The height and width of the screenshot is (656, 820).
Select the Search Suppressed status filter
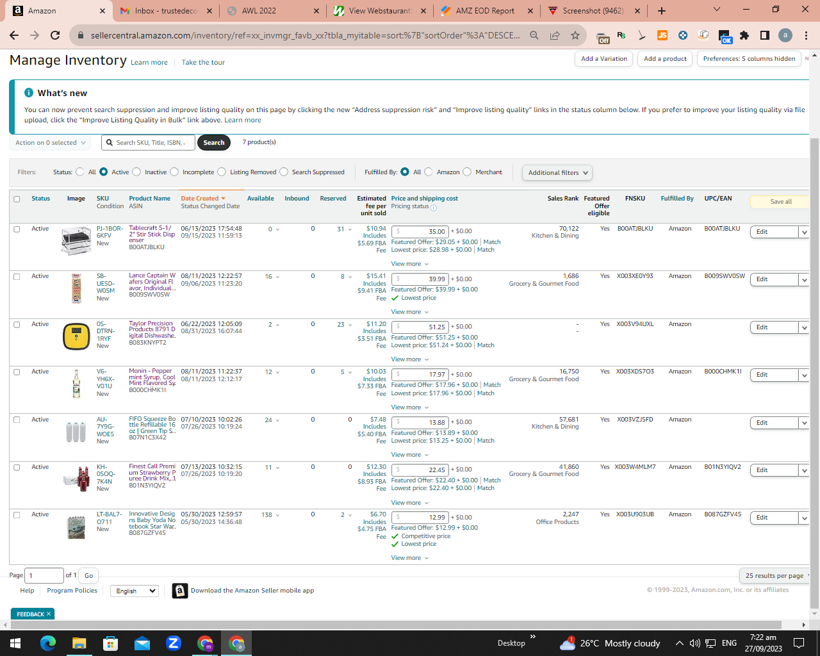point(284,172)
